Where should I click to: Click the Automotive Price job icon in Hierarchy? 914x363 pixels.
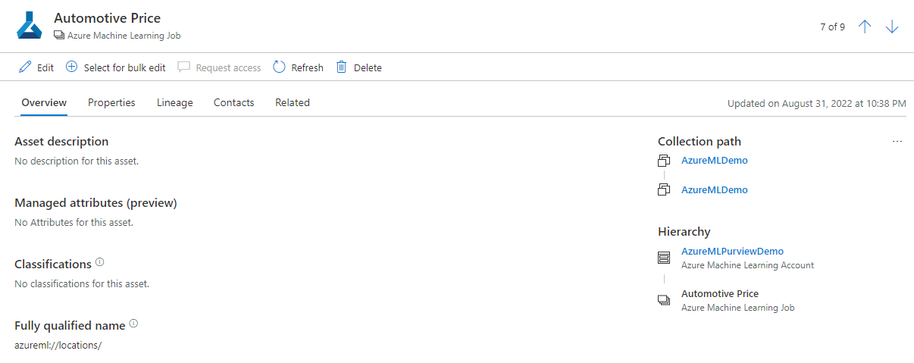(x=664, y=300)
